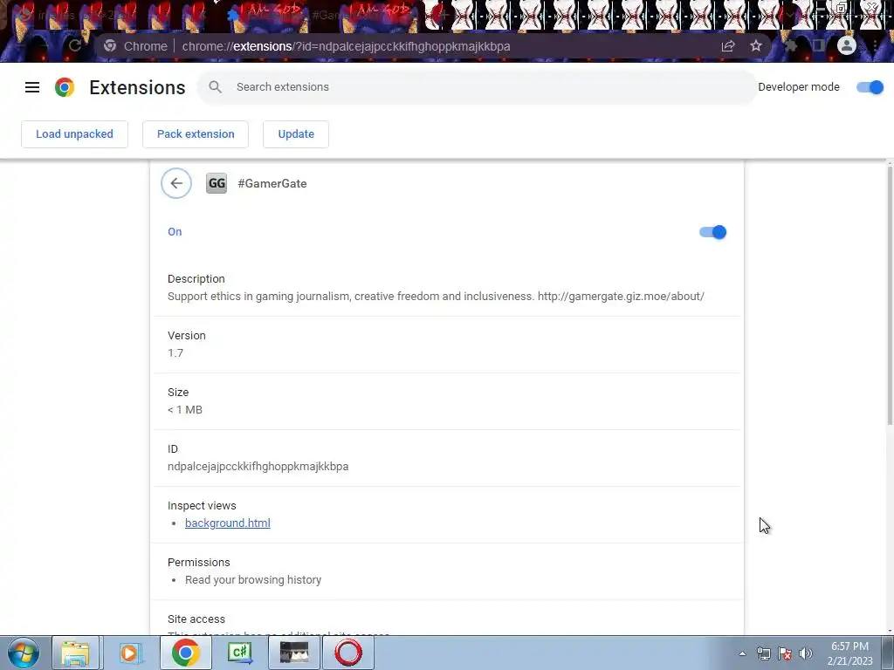
Task: Click the volume speaker tray icon
Action: tap(806, 653)
